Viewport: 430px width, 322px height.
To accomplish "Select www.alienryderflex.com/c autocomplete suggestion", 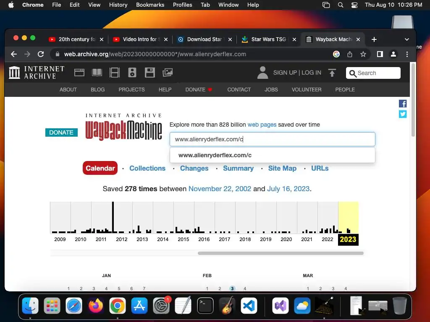I will coord(272,155).
